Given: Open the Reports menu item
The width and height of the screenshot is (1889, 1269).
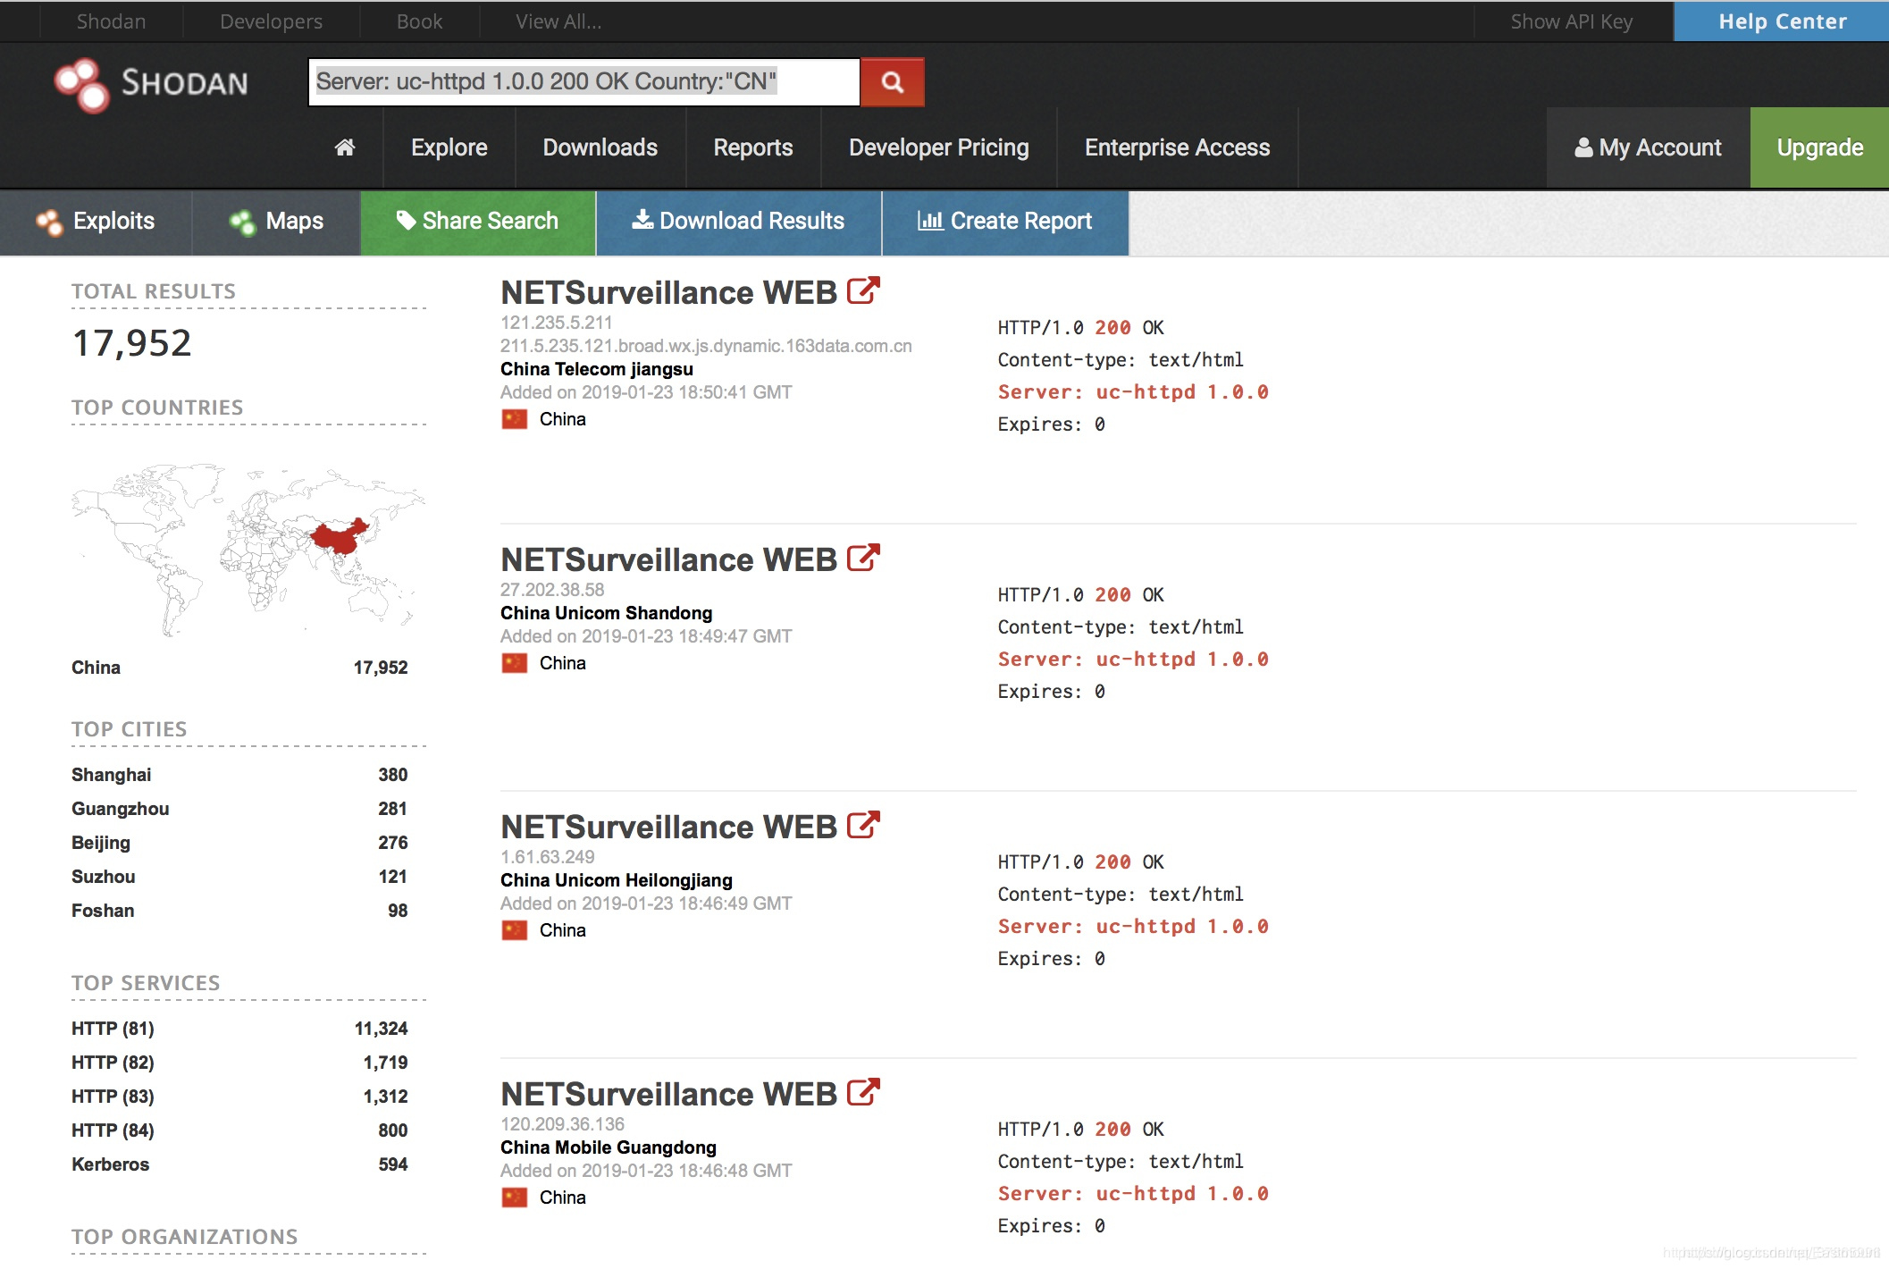Looking at the screenshot, I should click(753, 147).
